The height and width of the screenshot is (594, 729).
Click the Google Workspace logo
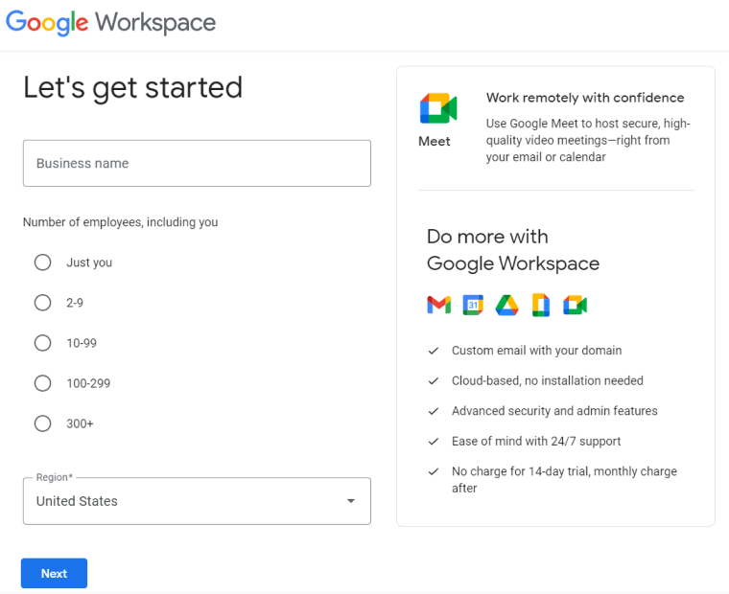pos(110,22)
